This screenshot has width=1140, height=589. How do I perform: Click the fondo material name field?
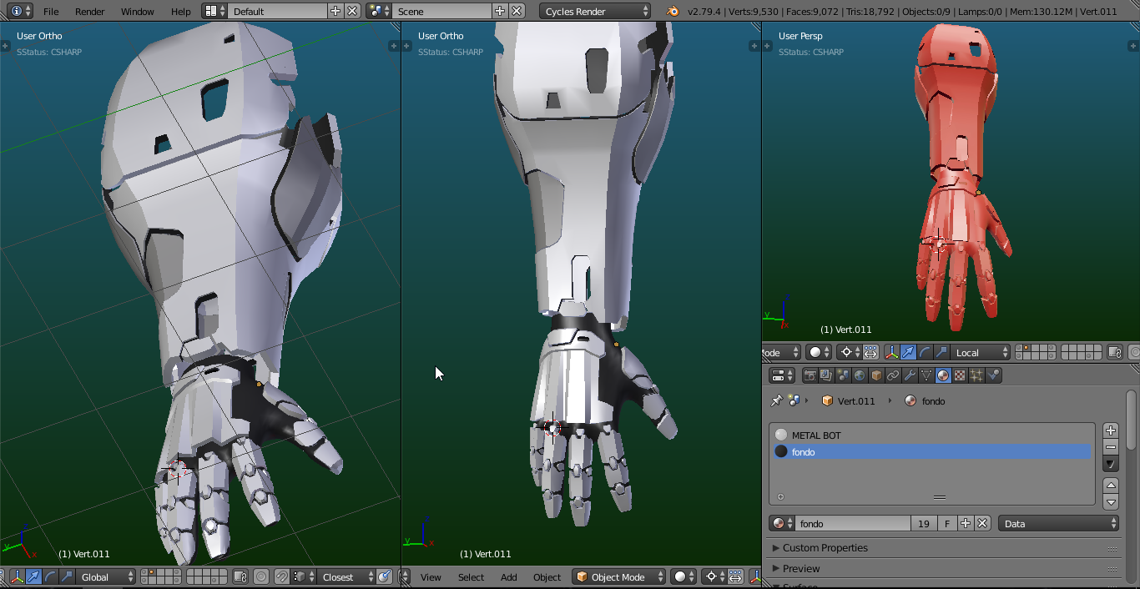click(x=852, y=523)
